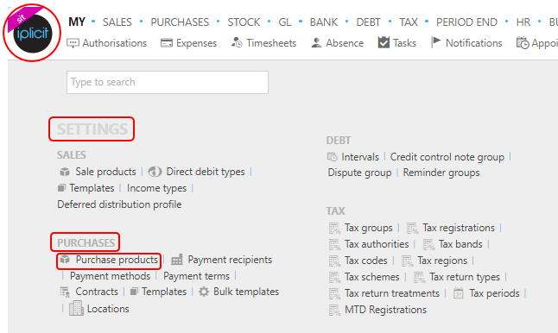Click the Tax codes icon
The image size is (558, 333).
point(334,261)
